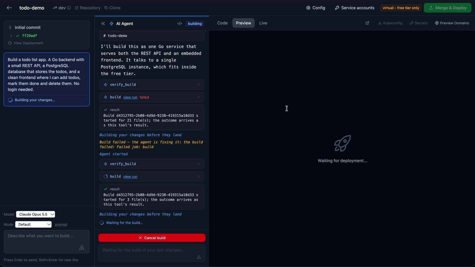475x267 pixels.
Task: Switch to the Code tab
Action: coord(222,23)
